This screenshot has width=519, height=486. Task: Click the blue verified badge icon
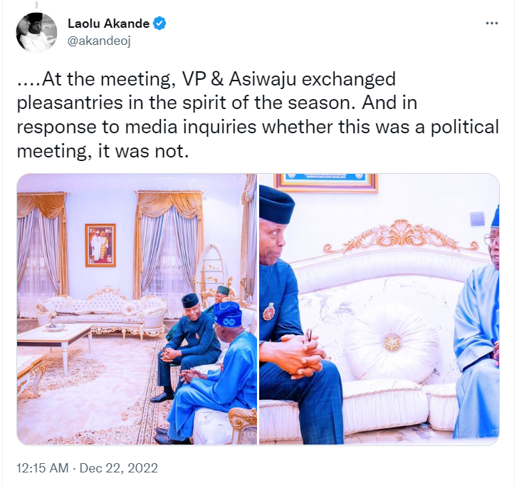click(159, 24)
